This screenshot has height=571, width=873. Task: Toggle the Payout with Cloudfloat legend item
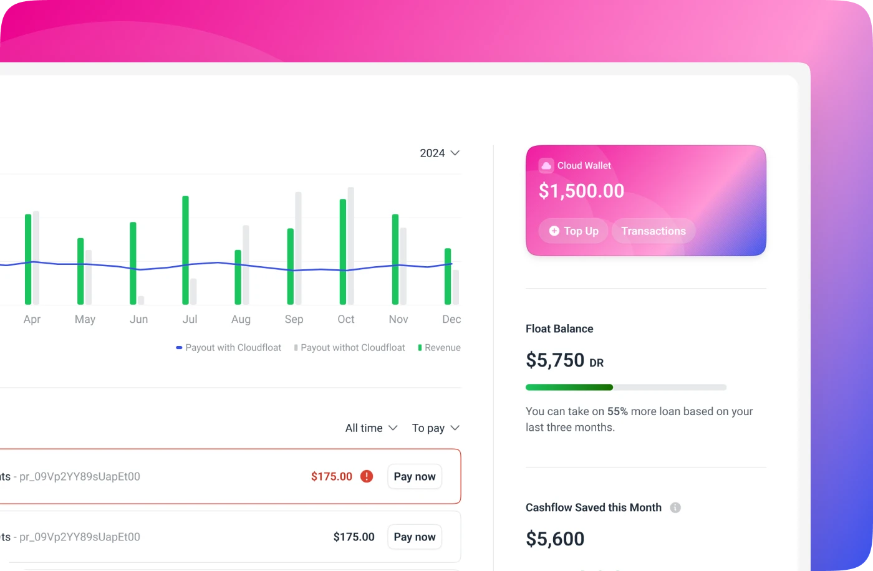tap(228, 347)
